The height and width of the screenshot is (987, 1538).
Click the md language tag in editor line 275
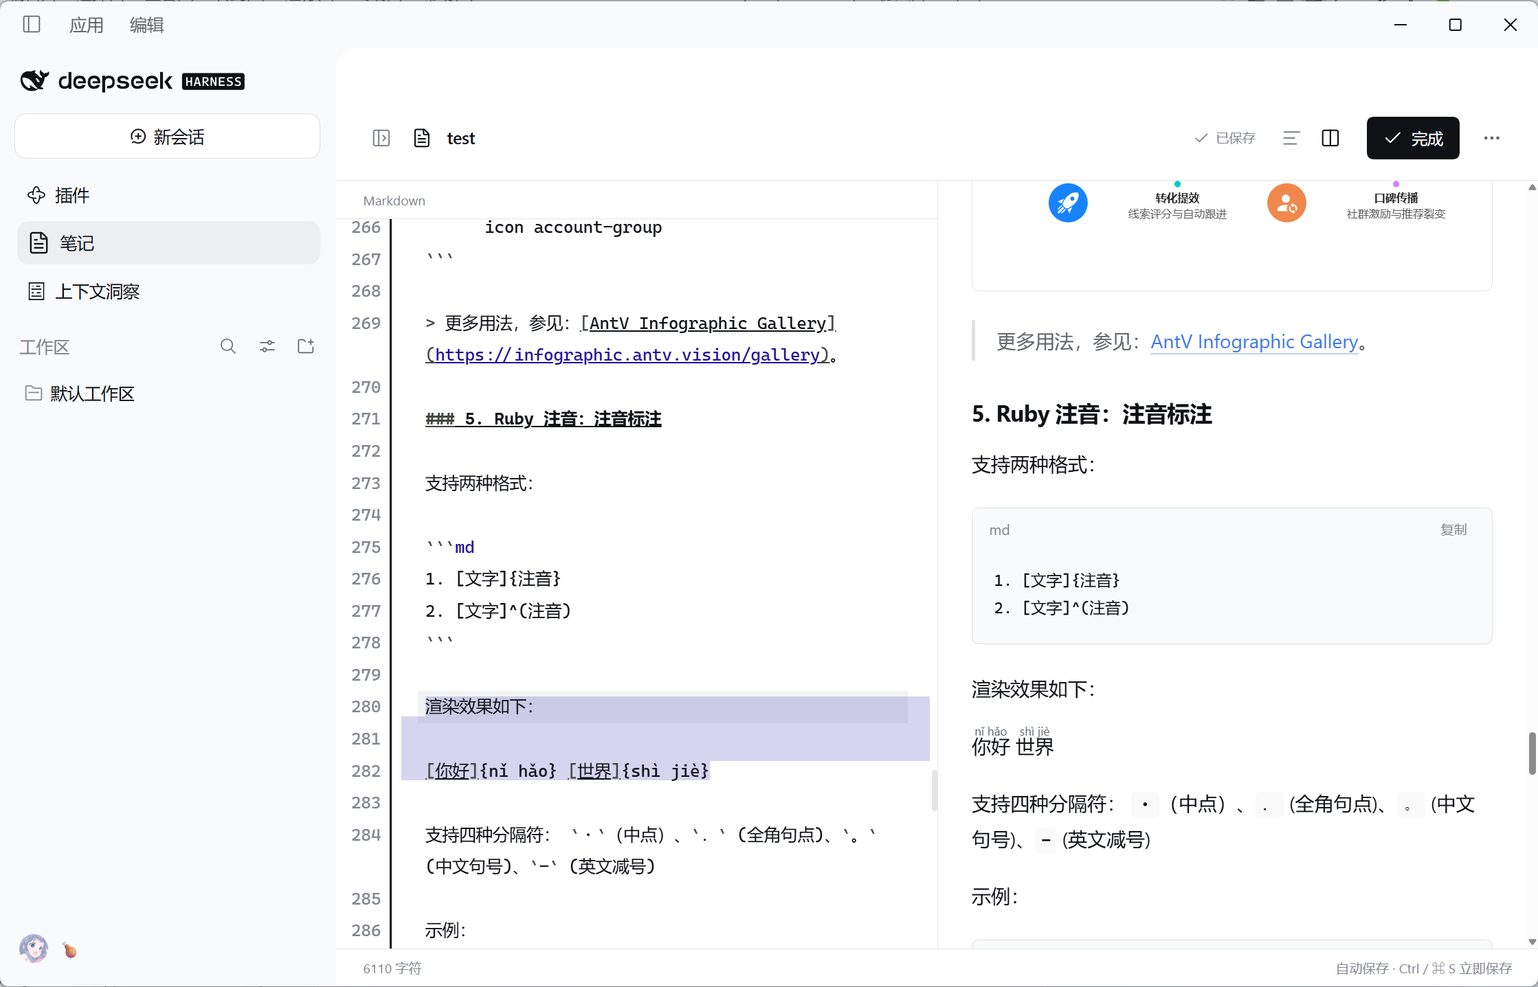pos(465,547)
